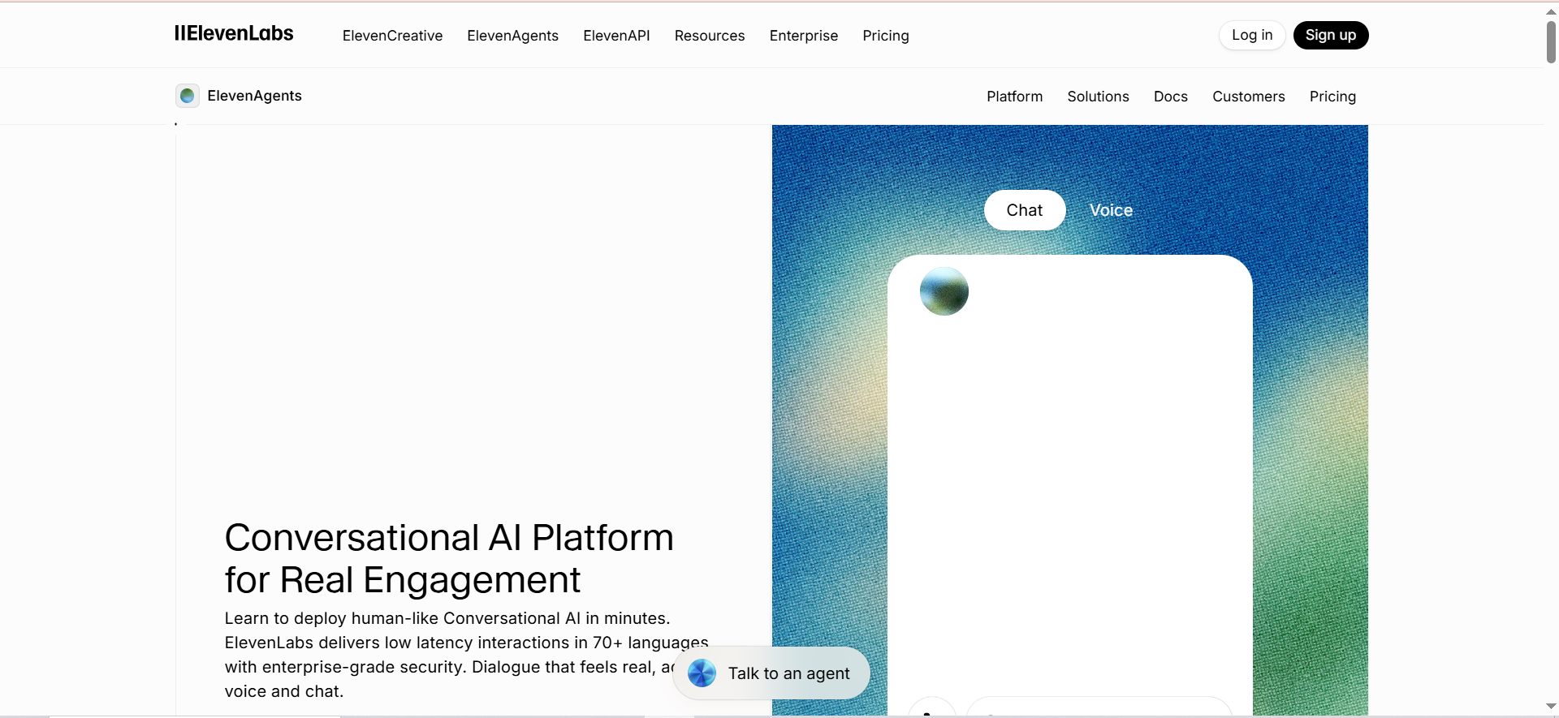Click the page vertical scrollbar thumb

coord(1551,41)
